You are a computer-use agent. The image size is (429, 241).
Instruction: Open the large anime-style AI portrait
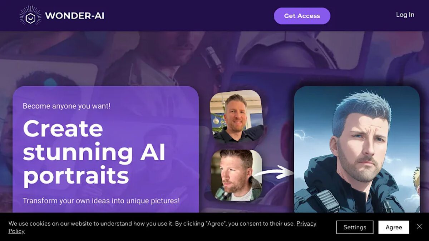pos(356,150)
